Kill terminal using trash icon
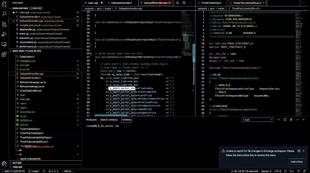This screenshot has width=310, height=173. [291, 120]
